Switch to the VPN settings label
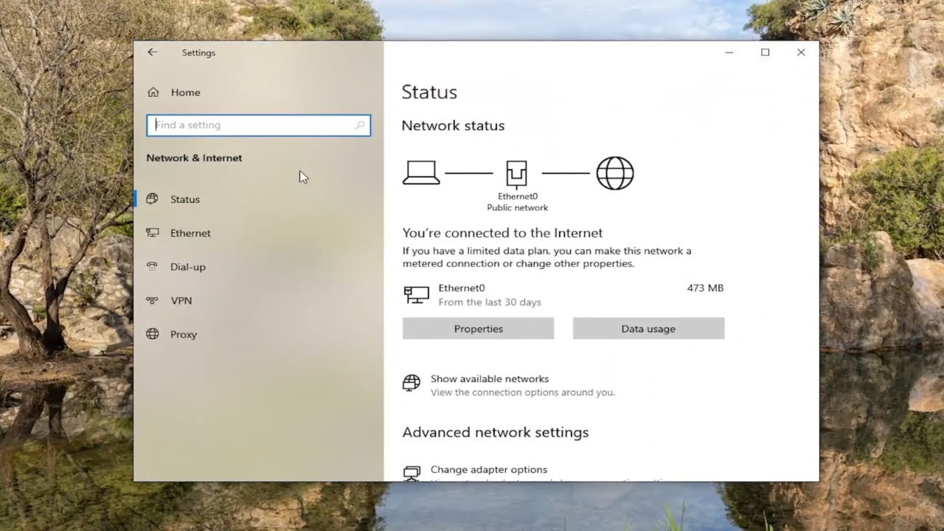This screenshot has width=944, height=531. pyautogui.click(x=181, y=301)
